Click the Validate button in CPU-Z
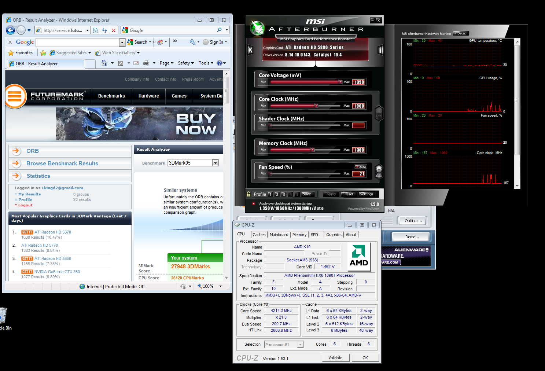This screenshot has width=545, height=371. (335, 358)
